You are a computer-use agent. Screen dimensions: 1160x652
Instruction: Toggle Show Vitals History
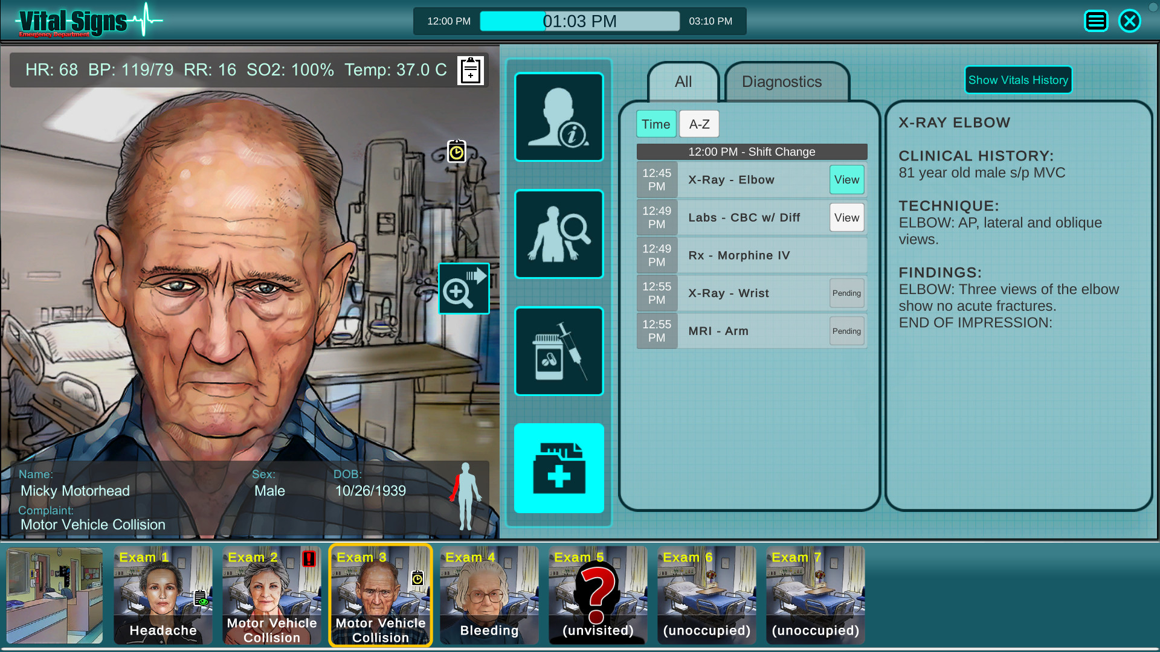tap(1017, 79)
